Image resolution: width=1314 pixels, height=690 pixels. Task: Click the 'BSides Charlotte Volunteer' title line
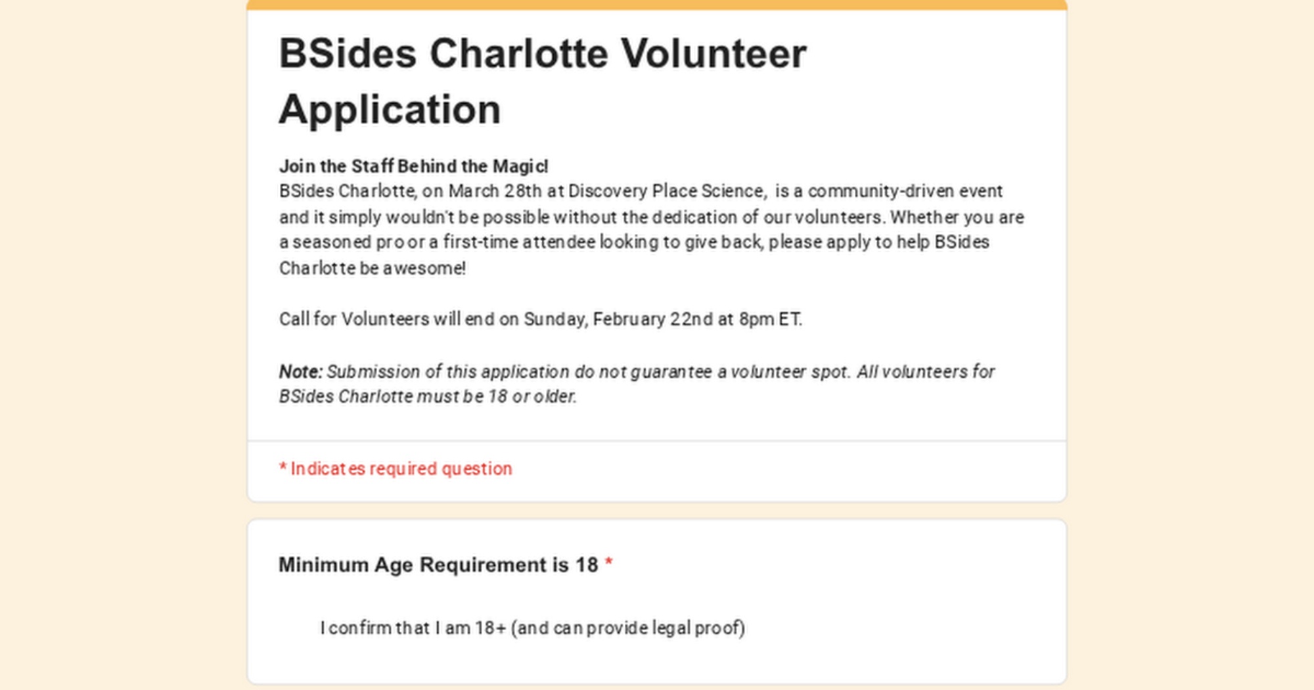pos(542,53)
